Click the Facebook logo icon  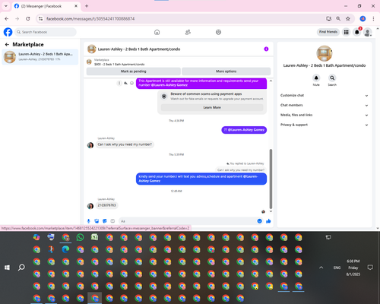pyautogui.click(x=8, y=32)
